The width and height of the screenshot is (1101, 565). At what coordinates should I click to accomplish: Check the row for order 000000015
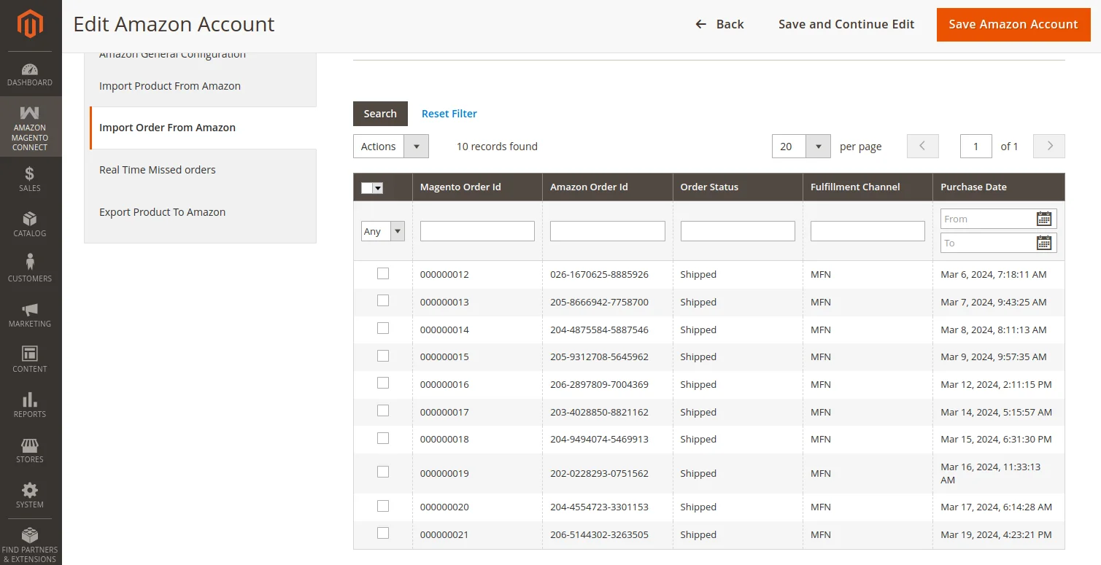pyautogui.click(x=383, y=356)
